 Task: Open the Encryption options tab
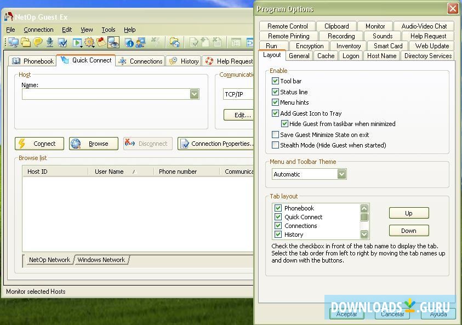point(309,46)
